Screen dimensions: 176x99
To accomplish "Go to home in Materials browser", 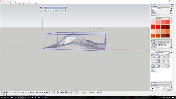I will 156,18.
